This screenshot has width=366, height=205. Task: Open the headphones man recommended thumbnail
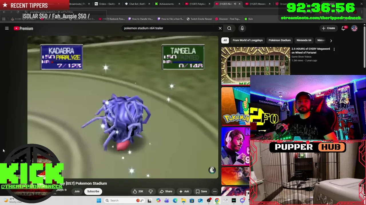pyautogui.click(x=236, y=146)
